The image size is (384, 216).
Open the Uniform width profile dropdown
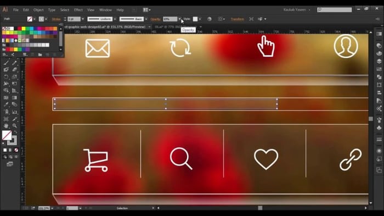click(x=115, y=19)
